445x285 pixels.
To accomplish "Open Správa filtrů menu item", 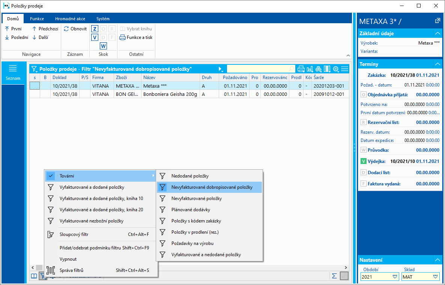I will tap(101, 270).
